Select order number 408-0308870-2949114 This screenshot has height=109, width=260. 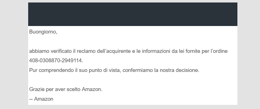pos(56,61)
